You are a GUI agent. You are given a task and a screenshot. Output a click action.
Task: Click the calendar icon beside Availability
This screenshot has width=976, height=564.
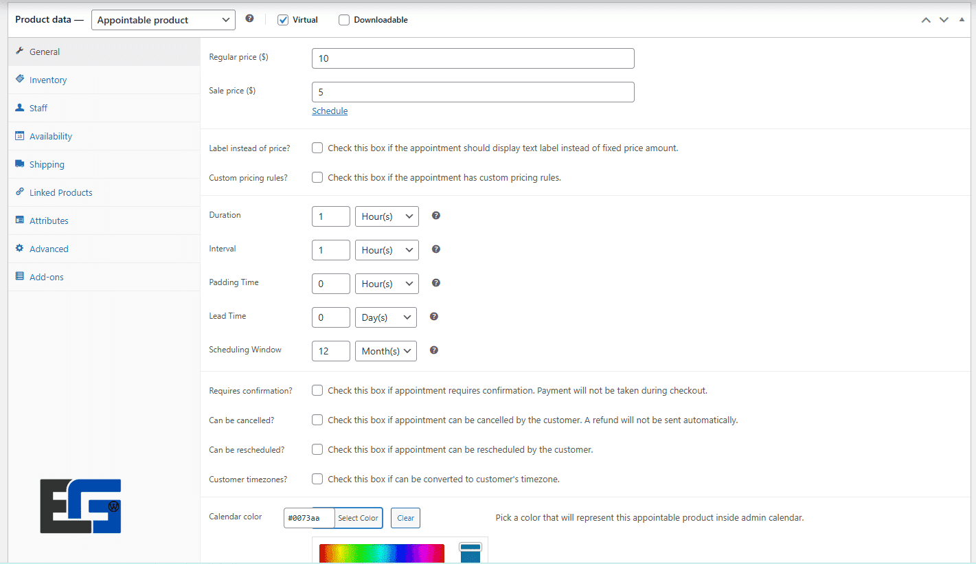click(x=20, y=136)
